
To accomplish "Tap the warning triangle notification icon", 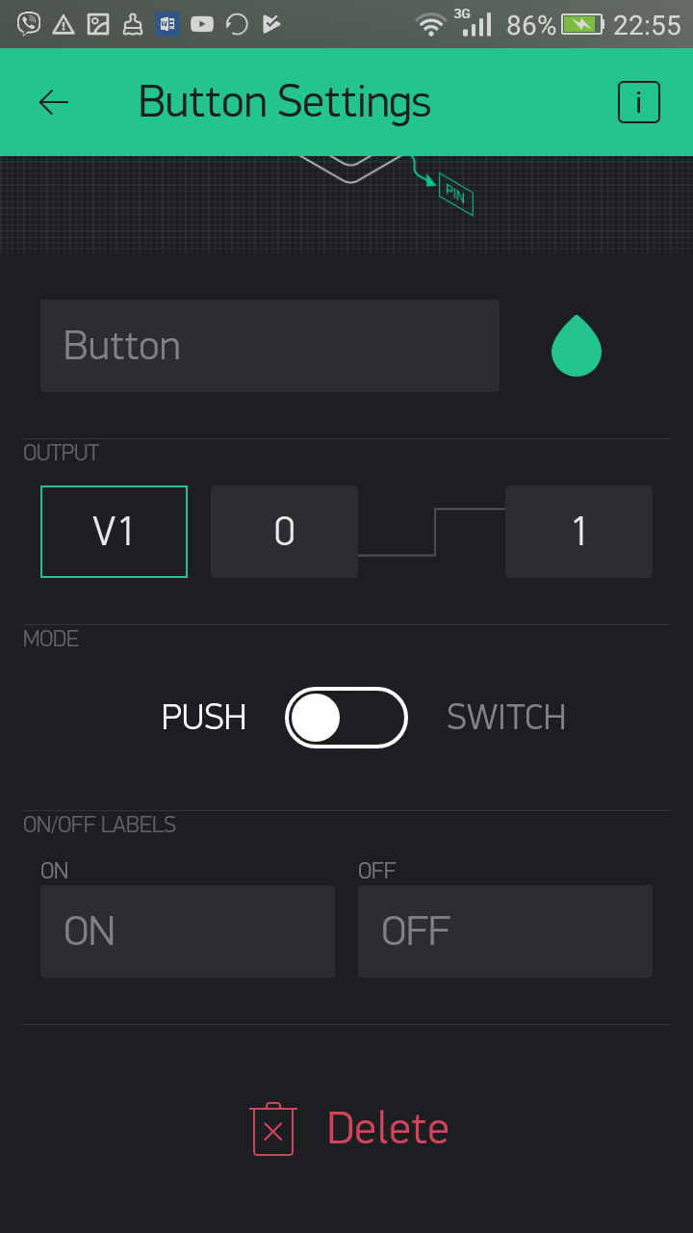I will click(64, 24).
